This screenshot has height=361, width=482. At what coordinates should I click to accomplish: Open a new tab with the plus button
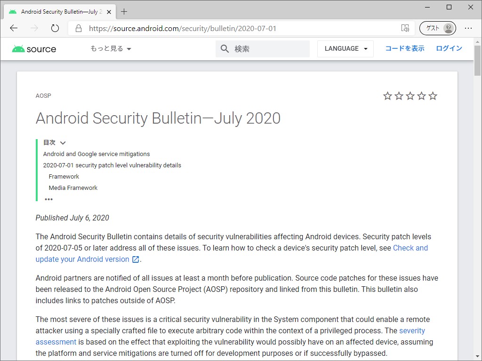tap(123, 11)
